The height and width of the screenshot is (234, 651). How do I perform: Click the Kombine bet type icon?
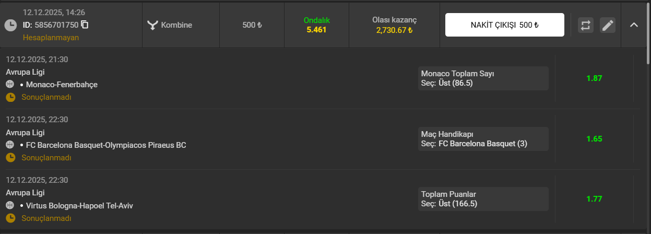pos(152,25)
